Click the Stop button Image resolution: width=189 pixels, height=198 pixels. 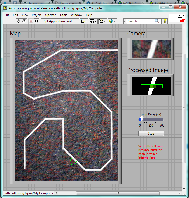(151, 134)
